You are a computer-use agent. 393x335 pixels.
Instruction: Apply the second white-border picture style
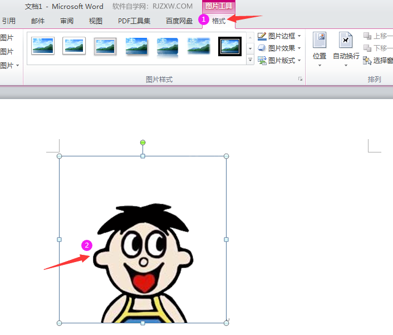[x=74, y=46]
